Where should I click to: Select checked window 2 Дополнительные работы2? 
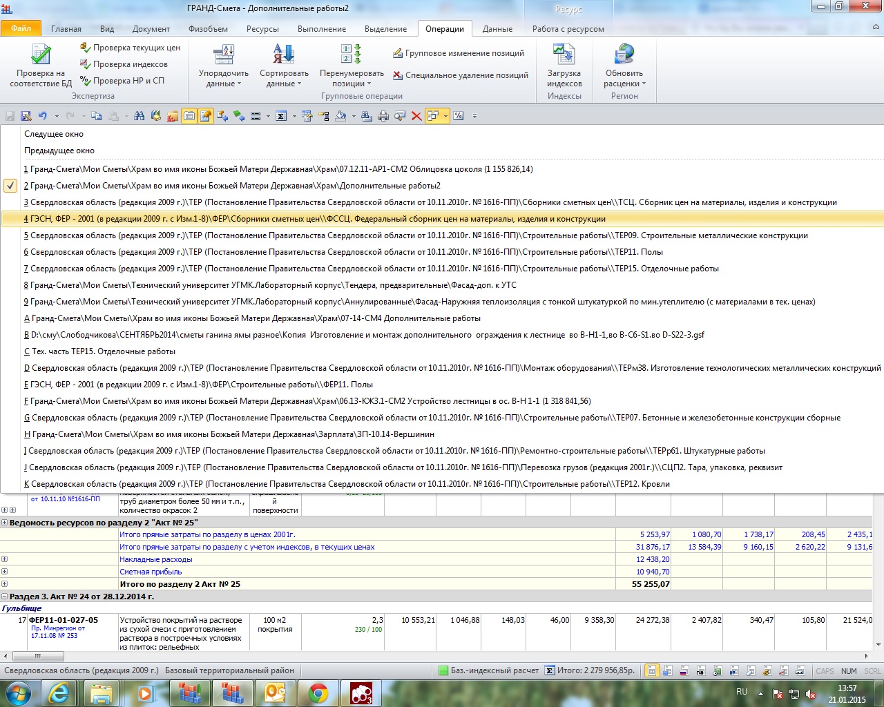tap(235, 186)
